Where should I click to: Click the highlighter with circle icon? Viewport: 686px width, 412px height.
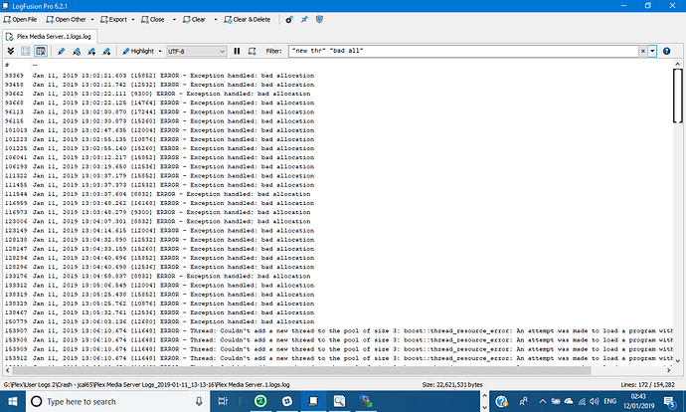click(x=77, y=51)
